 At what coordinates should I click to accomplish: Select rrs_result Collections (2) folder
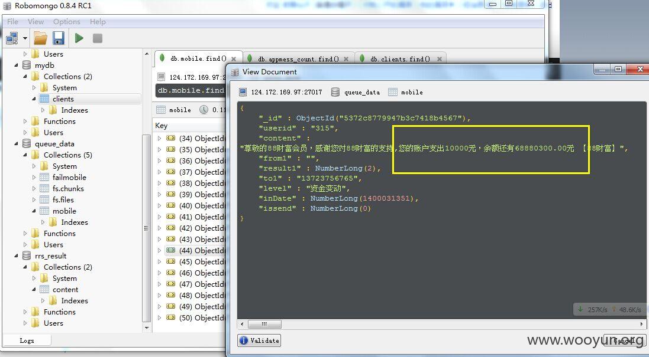68,267
